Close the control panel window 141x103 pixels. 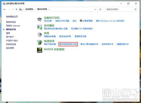point(136,4)
